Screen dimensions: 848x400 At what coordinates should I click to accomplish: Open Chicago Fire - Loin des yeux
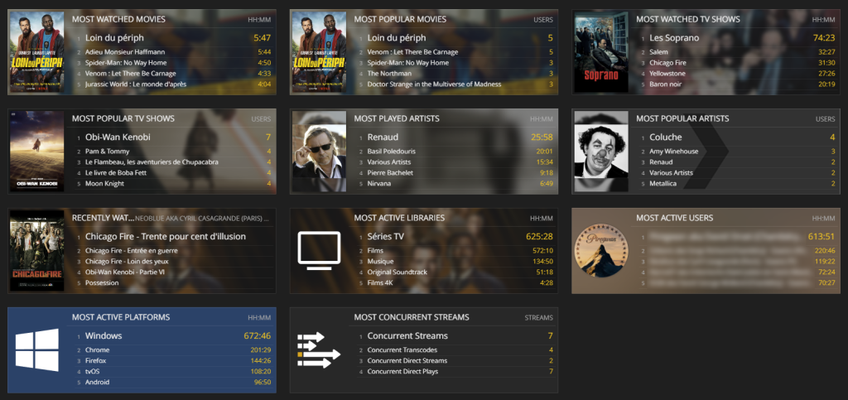[x=125, y=262]
